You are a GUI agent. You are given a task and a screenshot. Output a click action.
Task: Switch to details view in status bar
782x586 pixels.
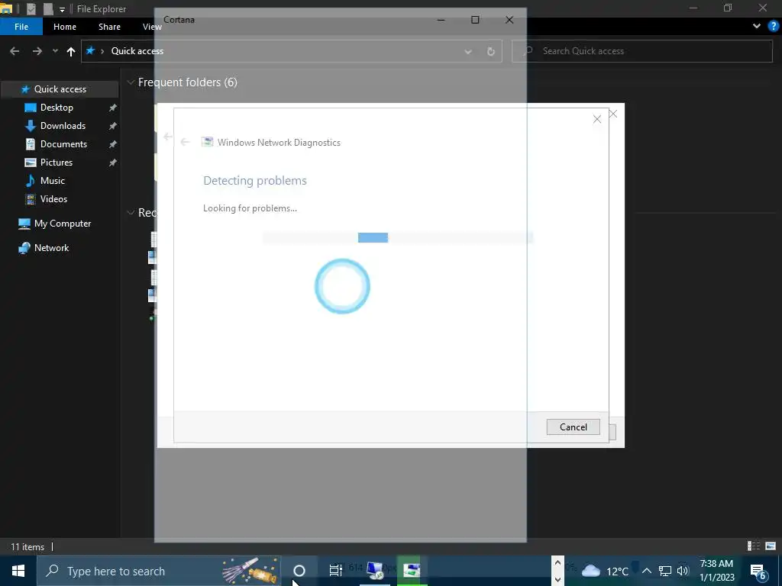(754, 546)
